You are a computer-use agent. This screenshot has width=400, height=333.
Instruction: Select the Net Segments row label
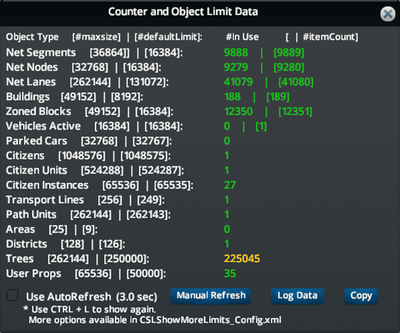click(41, 53)
